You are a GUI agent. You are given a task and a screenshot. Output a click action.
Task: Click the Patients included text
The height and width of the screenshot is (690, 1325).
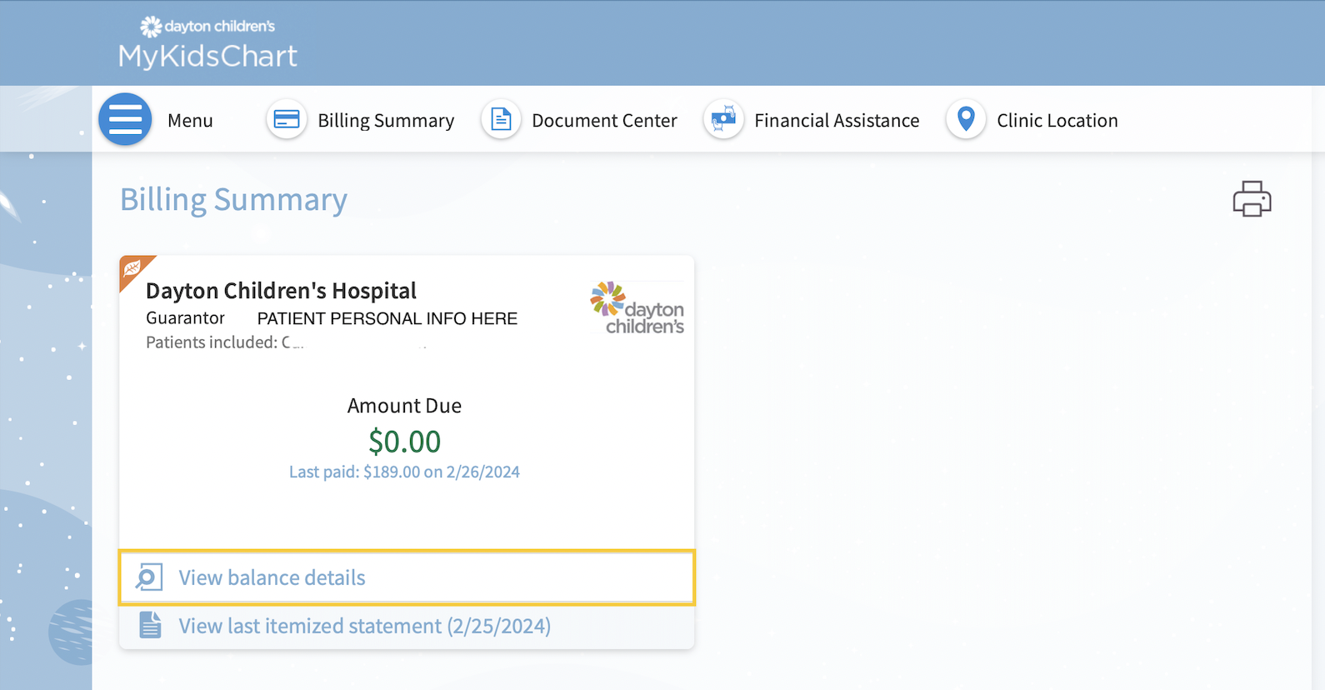(x=212, y=342)
